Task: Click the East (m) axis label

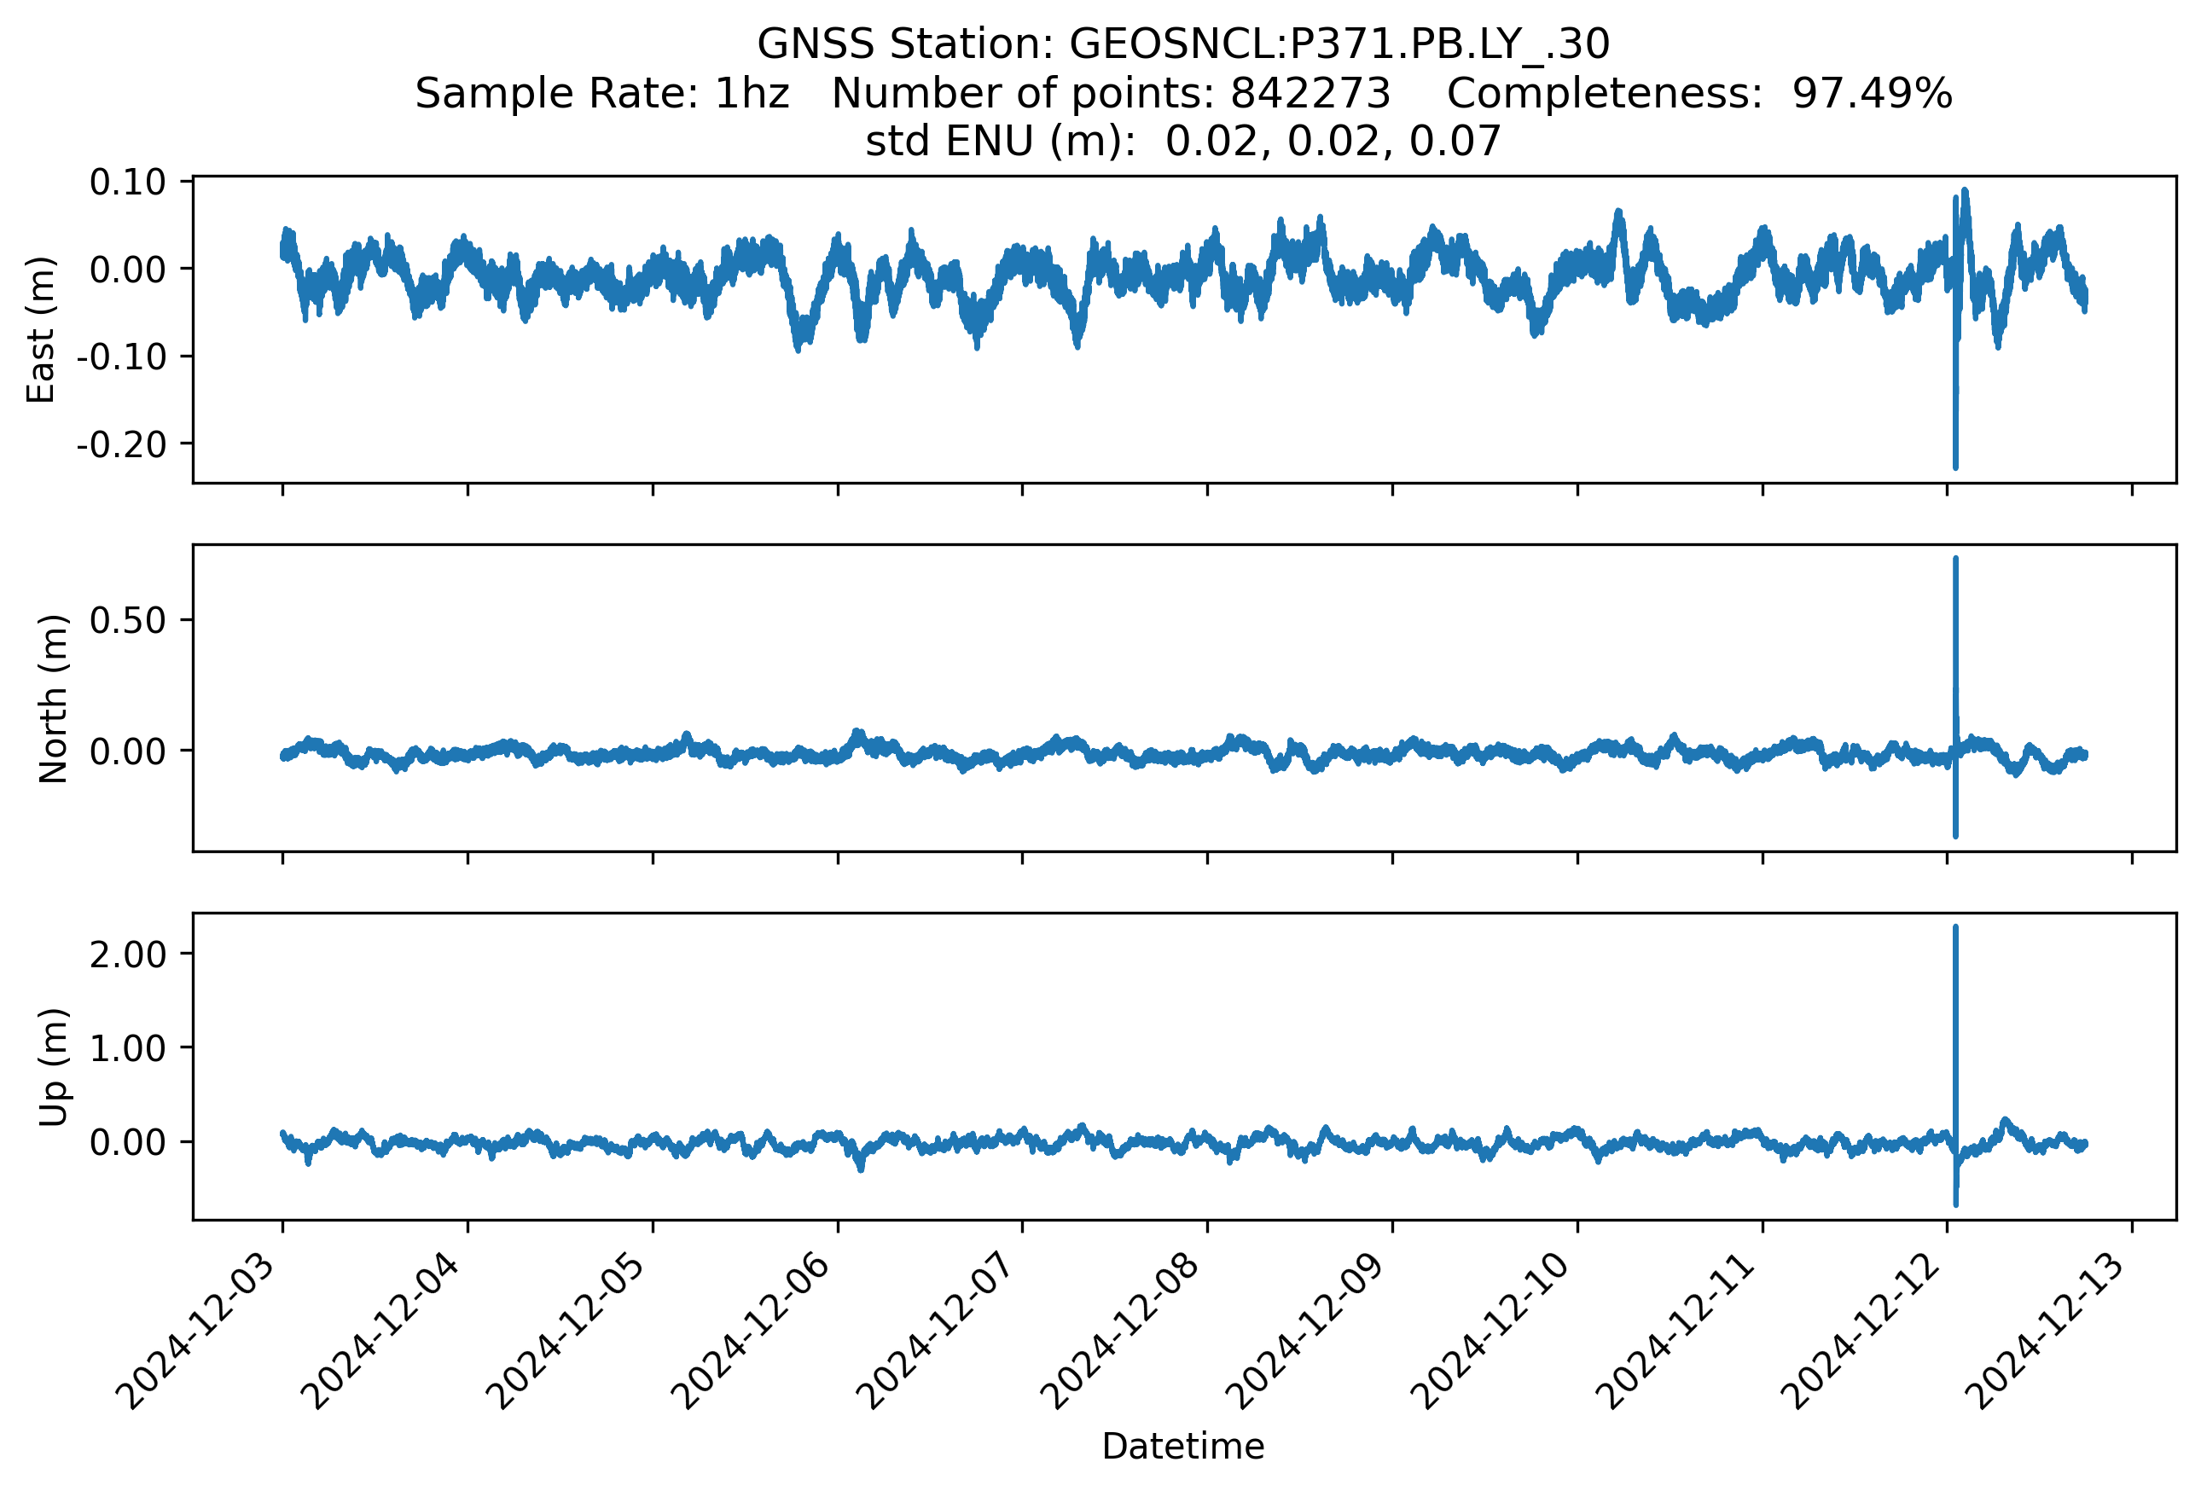Action: click(41, 329)
